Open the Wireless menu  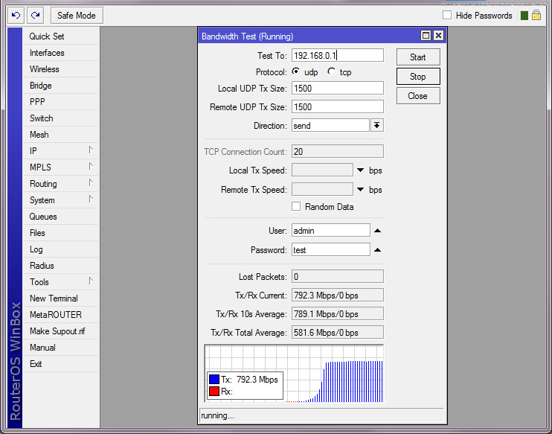tap(60, 69)
